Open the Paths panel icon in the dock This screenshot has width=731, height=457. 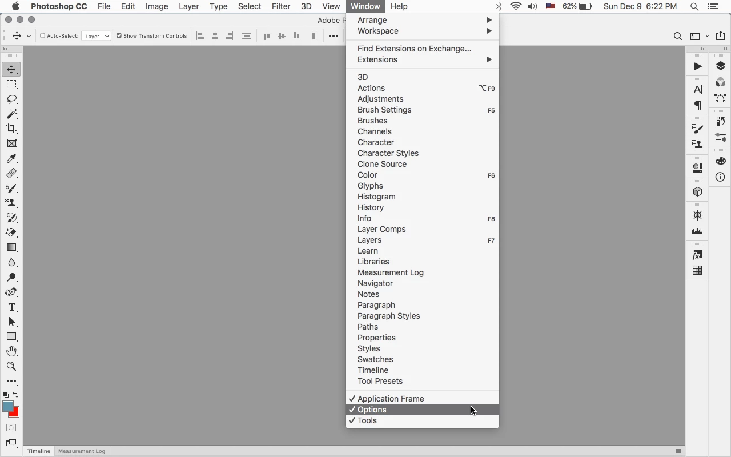coord(721,98)
